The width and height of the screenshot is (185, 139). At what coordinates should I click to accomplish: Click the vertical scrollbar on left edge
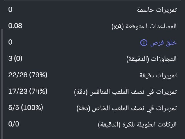(x=2, y=83)
